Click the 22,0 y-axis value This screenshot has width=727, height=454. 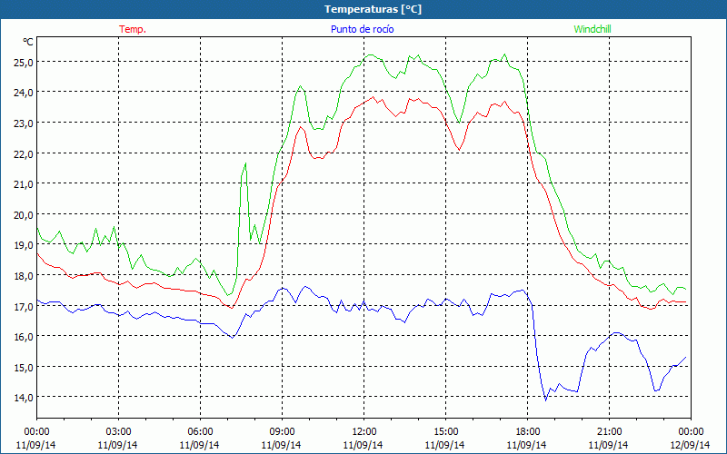click(x=24, y=153)
